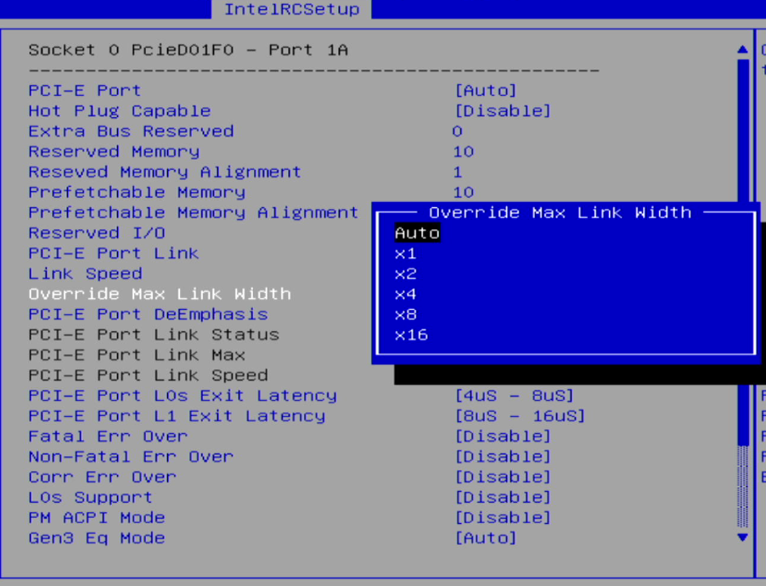
Task: Select the Gen3 Eq Mode label
Action: [x=97, y=538]
